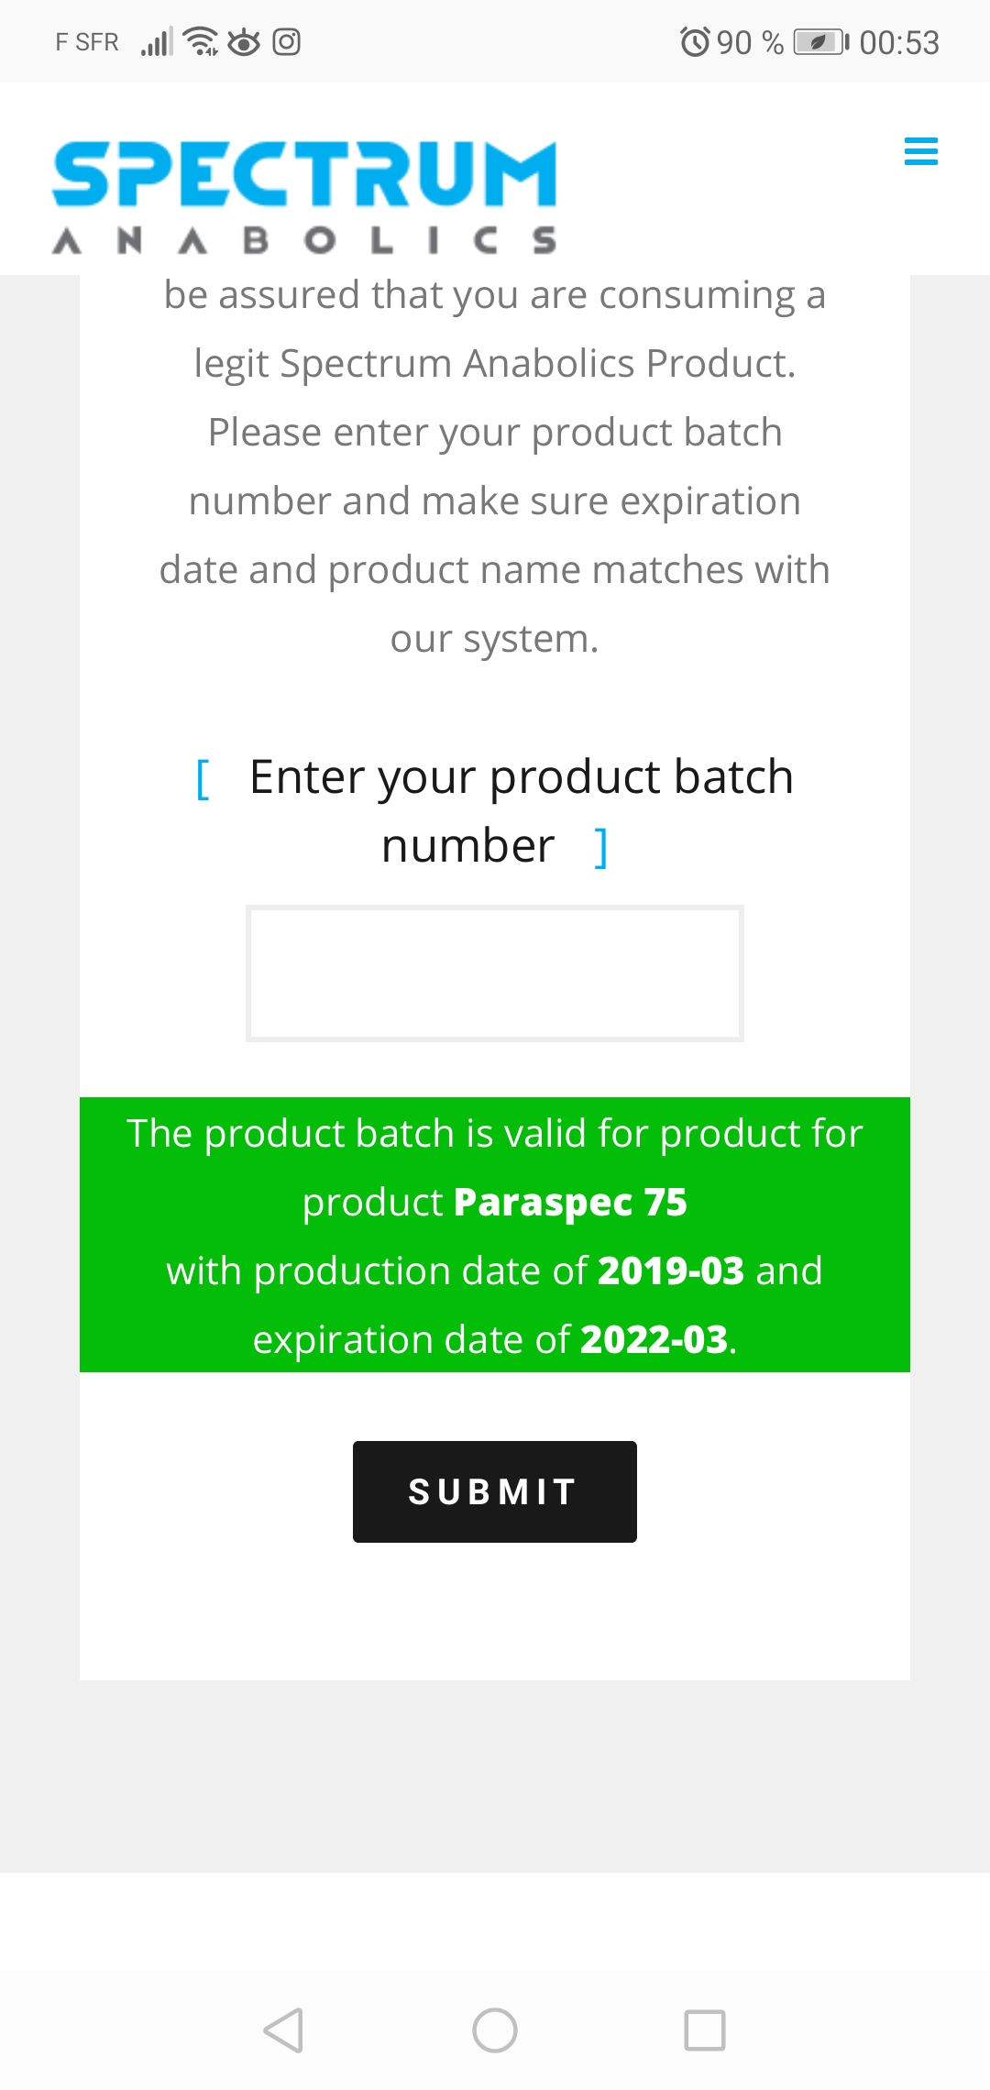Click the batch number input field
990x2090 pixels.
point(495,973)
